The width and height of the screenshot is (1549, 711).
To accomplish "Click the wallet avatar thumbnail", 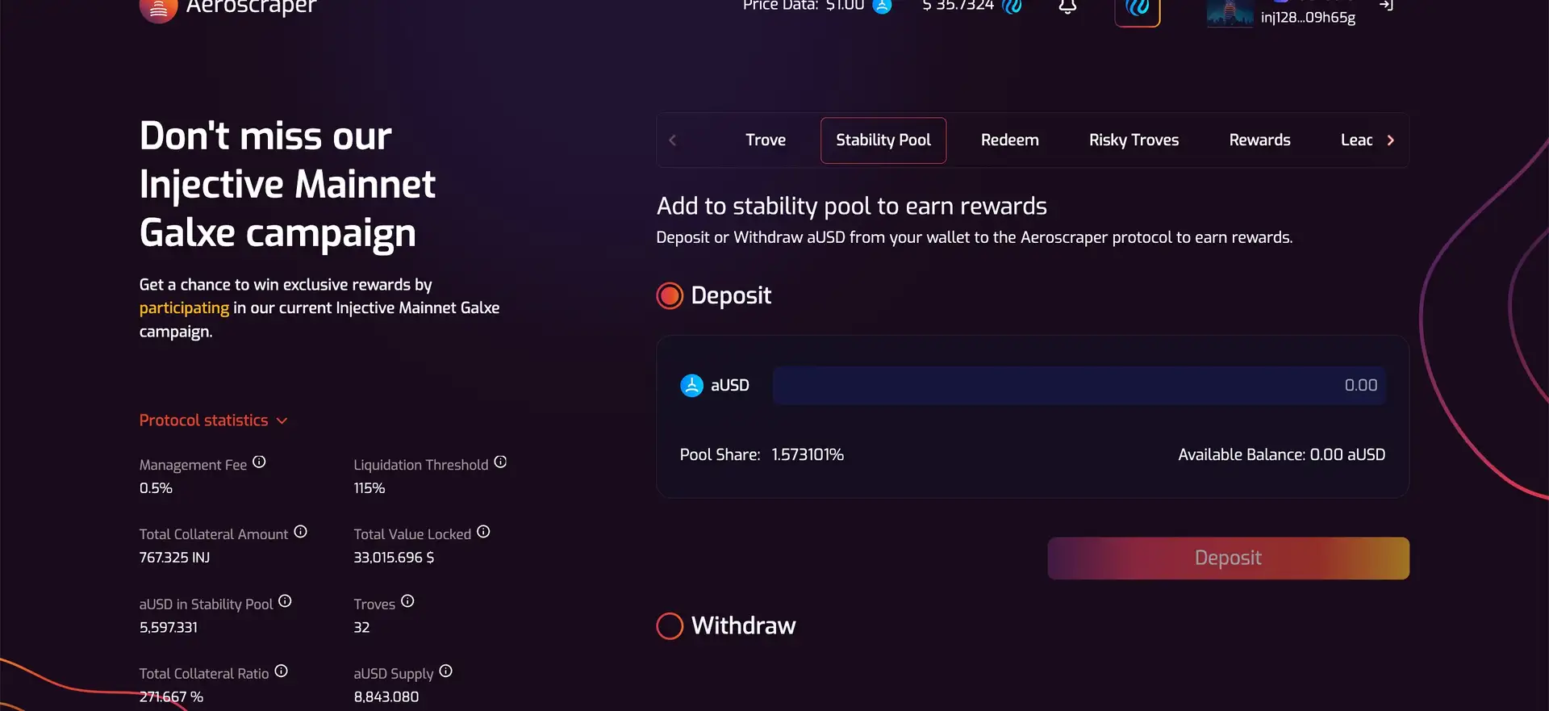I will point(1230,13).
